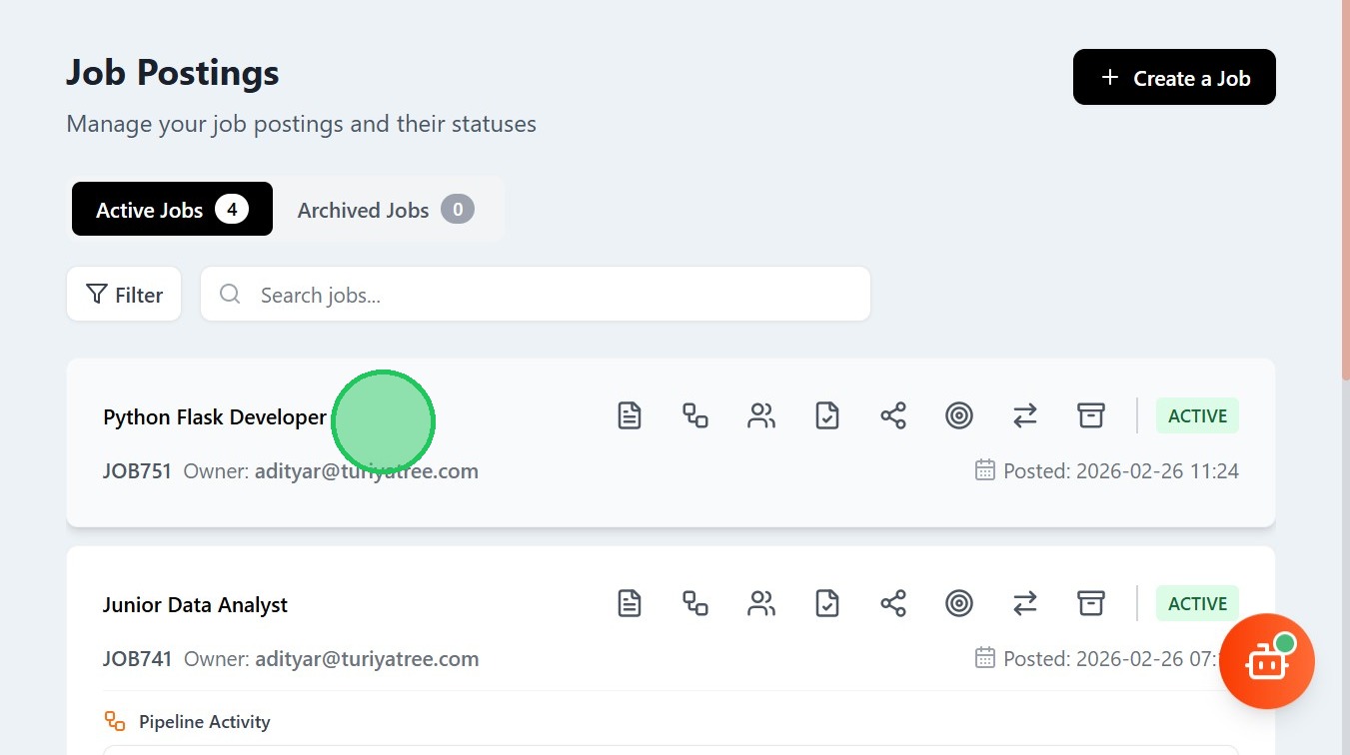Screen dimensions: 1350x755
Task: Archive the Python Flask Developer job
Action: [1091, 415]
